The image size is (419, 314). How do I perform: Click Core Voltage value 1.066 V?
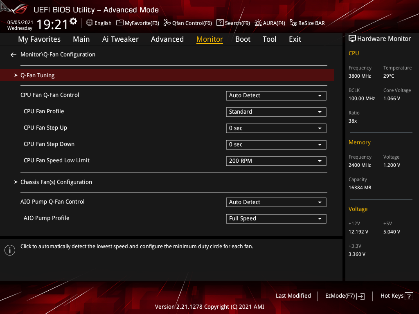[x=392, y=99]
